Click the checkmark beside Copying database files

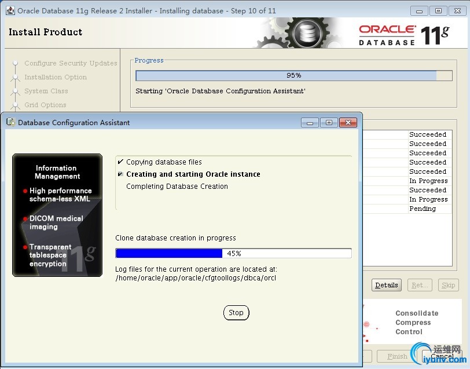120,162
